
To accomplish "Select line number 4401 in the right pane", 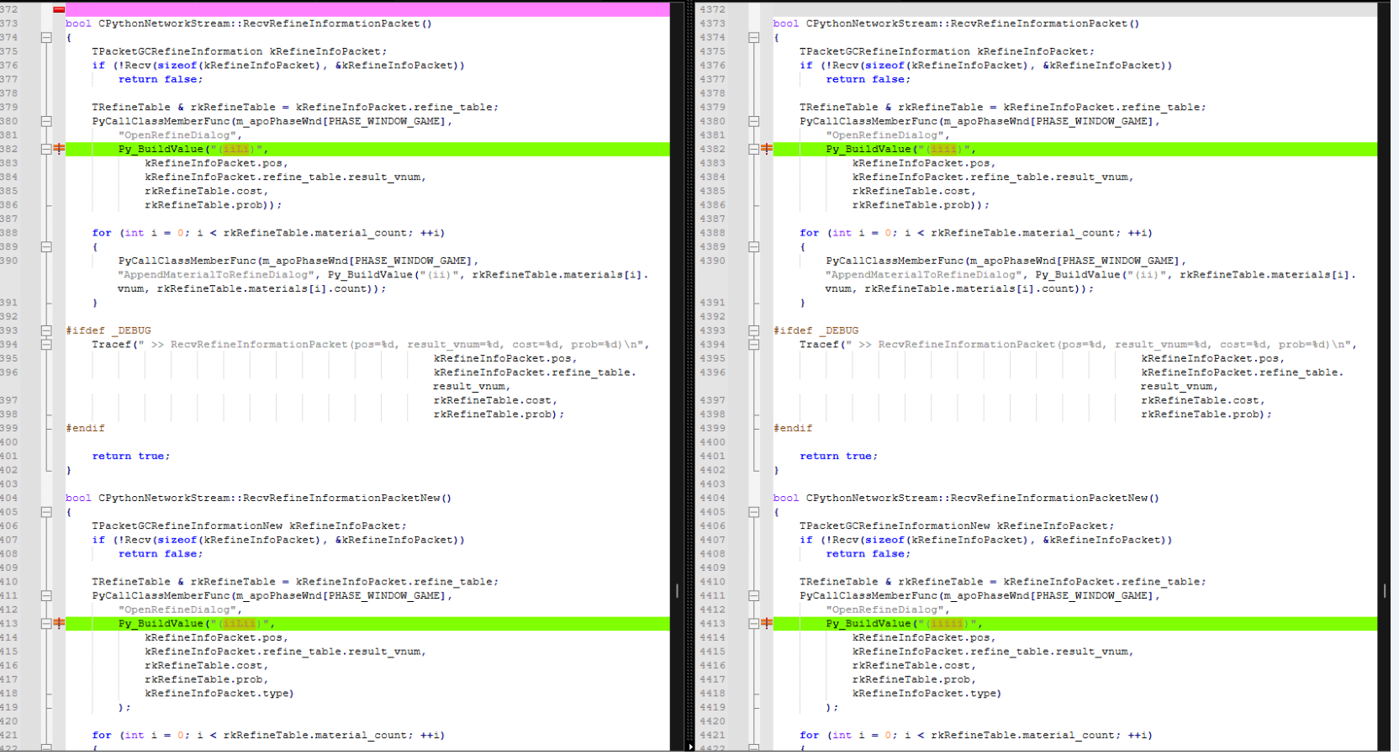I will click(x=712, y=456).
